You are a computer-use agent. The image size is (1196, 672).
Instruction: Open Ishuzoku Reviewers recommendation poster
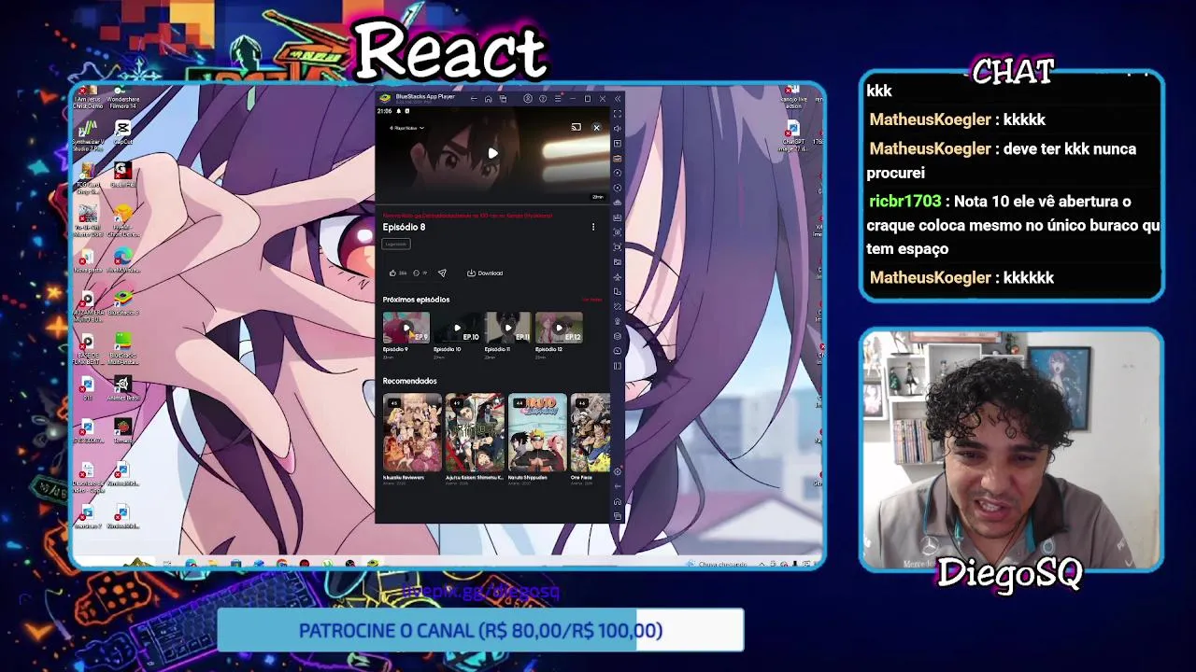412,433
